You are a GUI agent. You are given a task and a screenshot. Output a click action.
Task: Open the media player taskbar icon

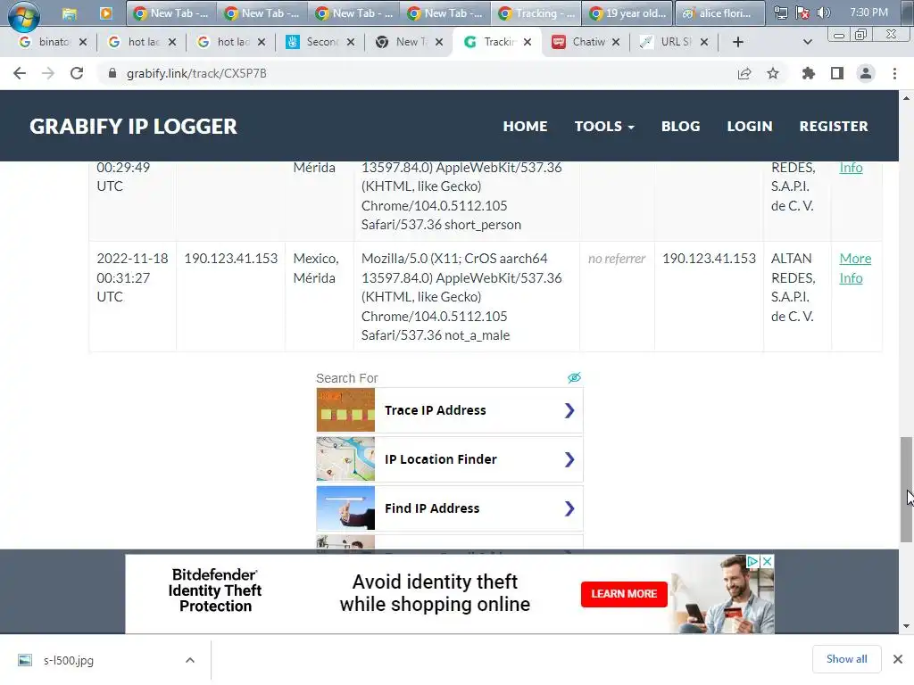coord(105,12)
